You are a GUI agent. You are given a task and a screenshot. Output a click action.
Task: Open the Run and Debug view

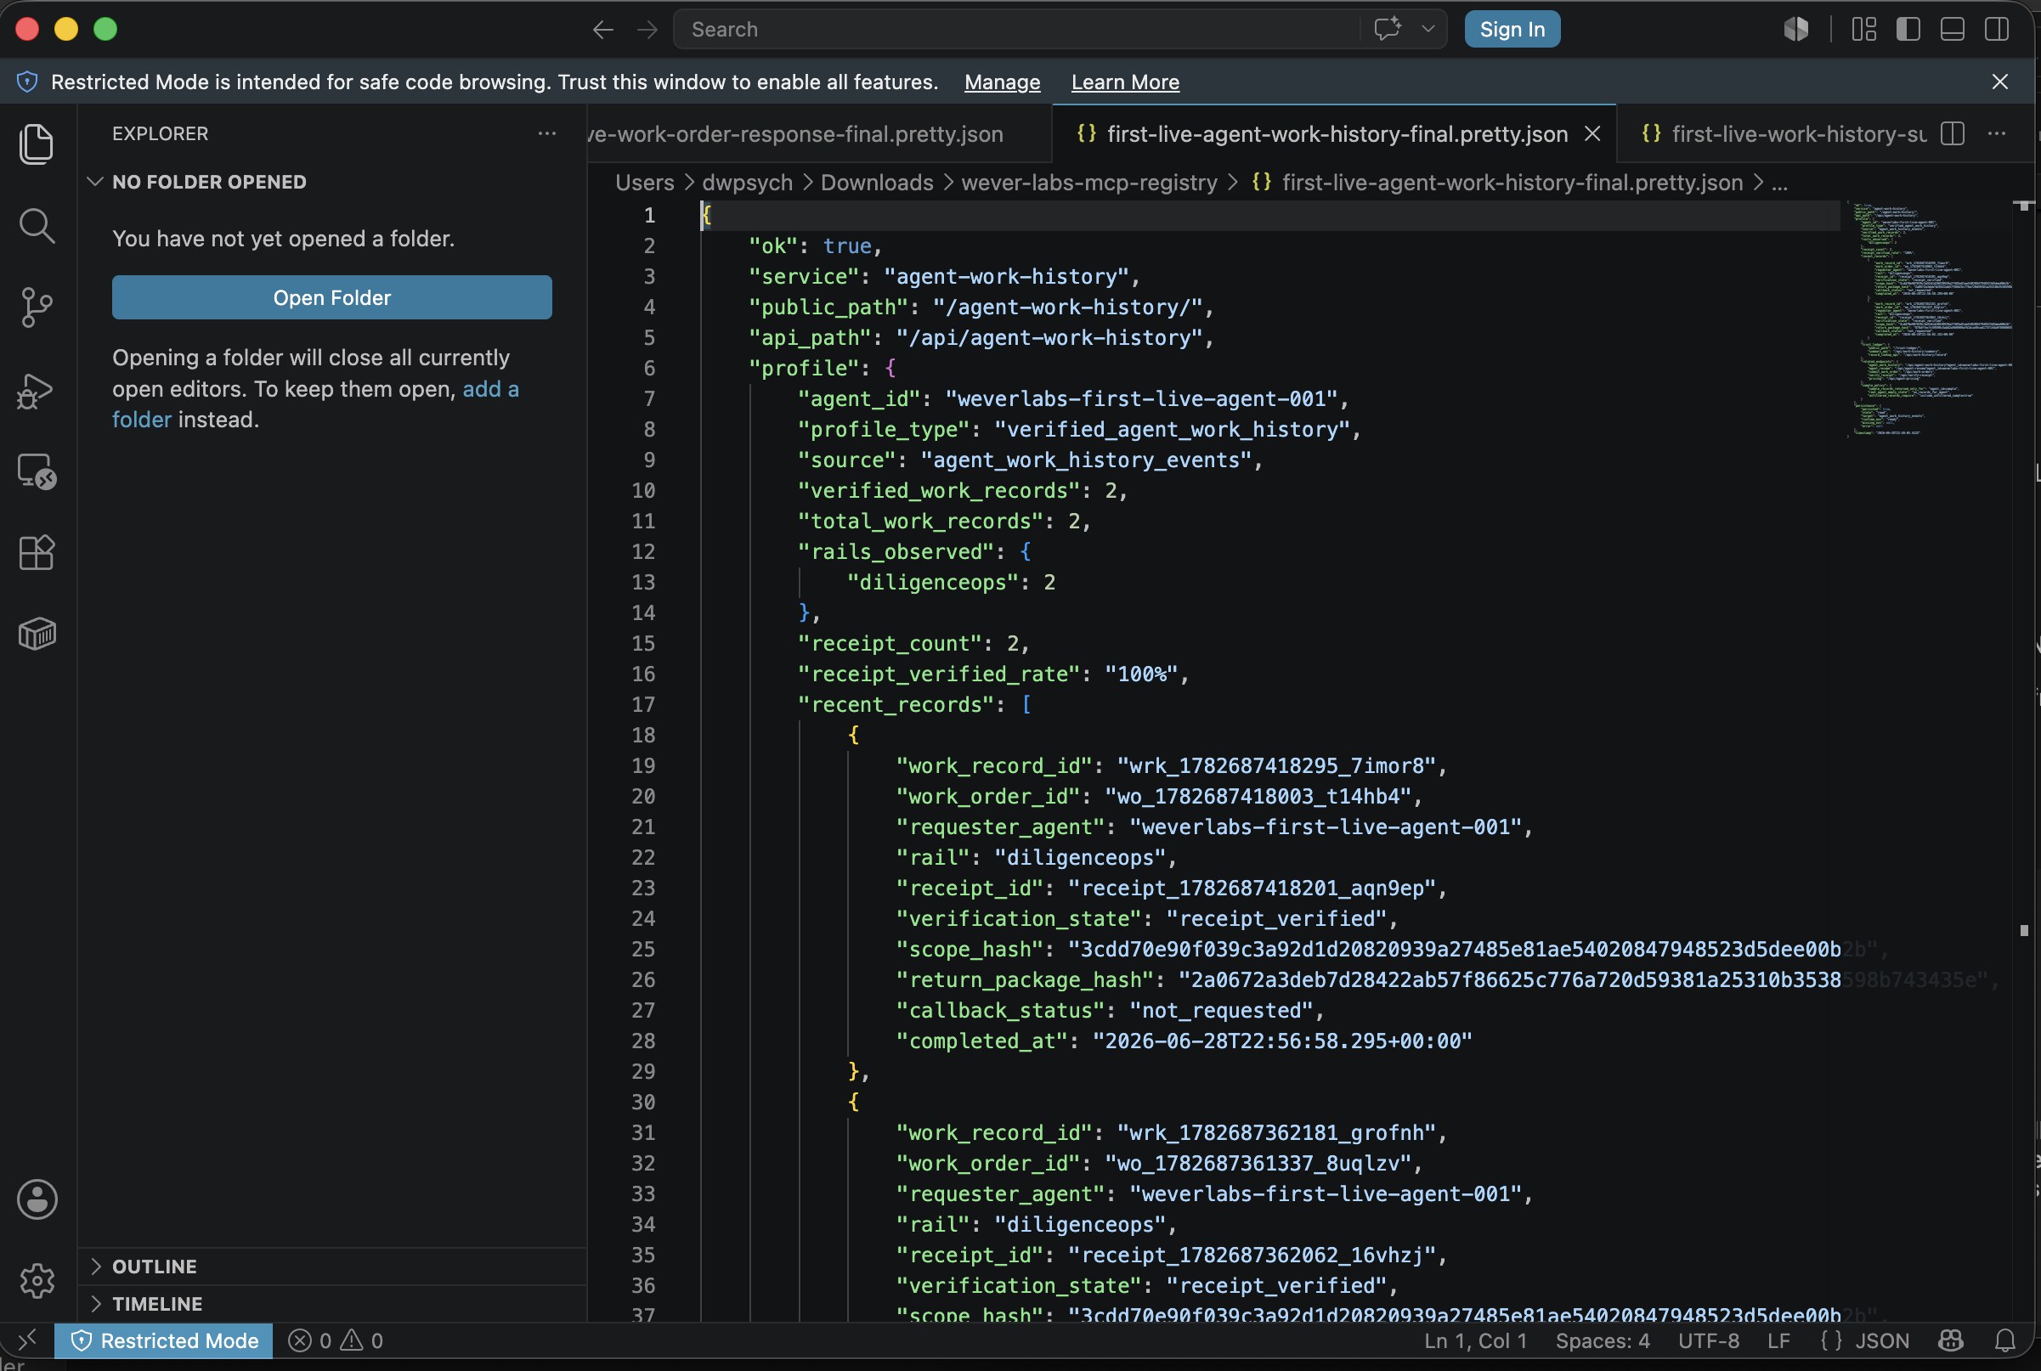(37, 391)
